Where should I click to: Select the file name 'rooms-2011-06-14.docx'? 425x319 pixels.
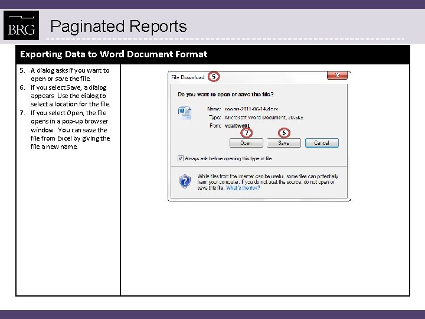click(x=251, y=109)
